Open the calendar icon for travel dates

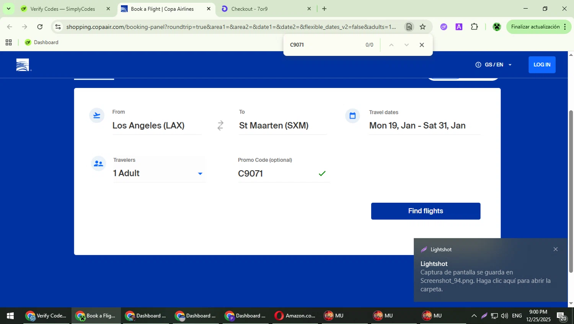352,116
